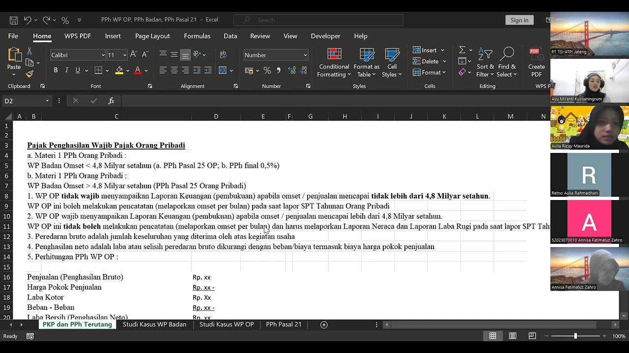Image resolution: width=629 pixels, height=353 pixels.
Task: Open the File menu
Action: 13,36
